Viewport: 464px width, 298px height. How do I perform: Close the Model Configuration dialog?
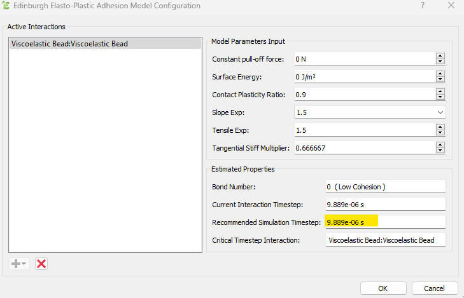[451, 5]
